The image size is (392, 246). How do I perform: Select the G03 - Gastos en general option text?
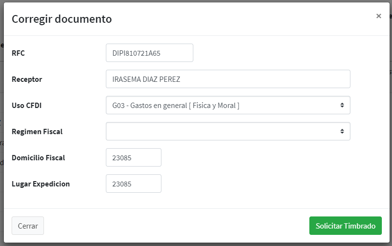point(176,105)
